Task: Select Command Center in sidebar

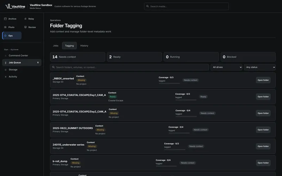Action: pyautogui.click(x=22, y=56)
